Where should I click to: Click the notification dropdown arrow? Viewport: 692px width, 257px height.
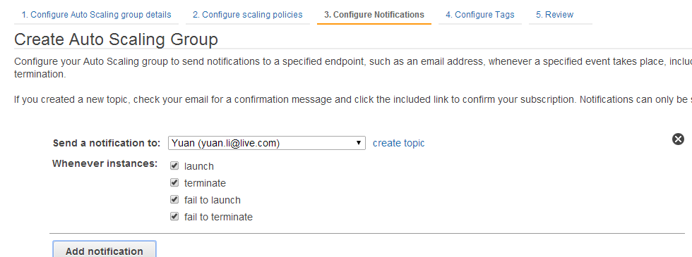click(x=359, y=143)
